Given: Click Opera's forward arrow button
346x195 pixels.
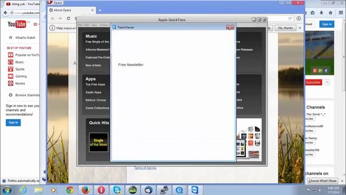Looking at the screenshot, I should click(60, 18).
